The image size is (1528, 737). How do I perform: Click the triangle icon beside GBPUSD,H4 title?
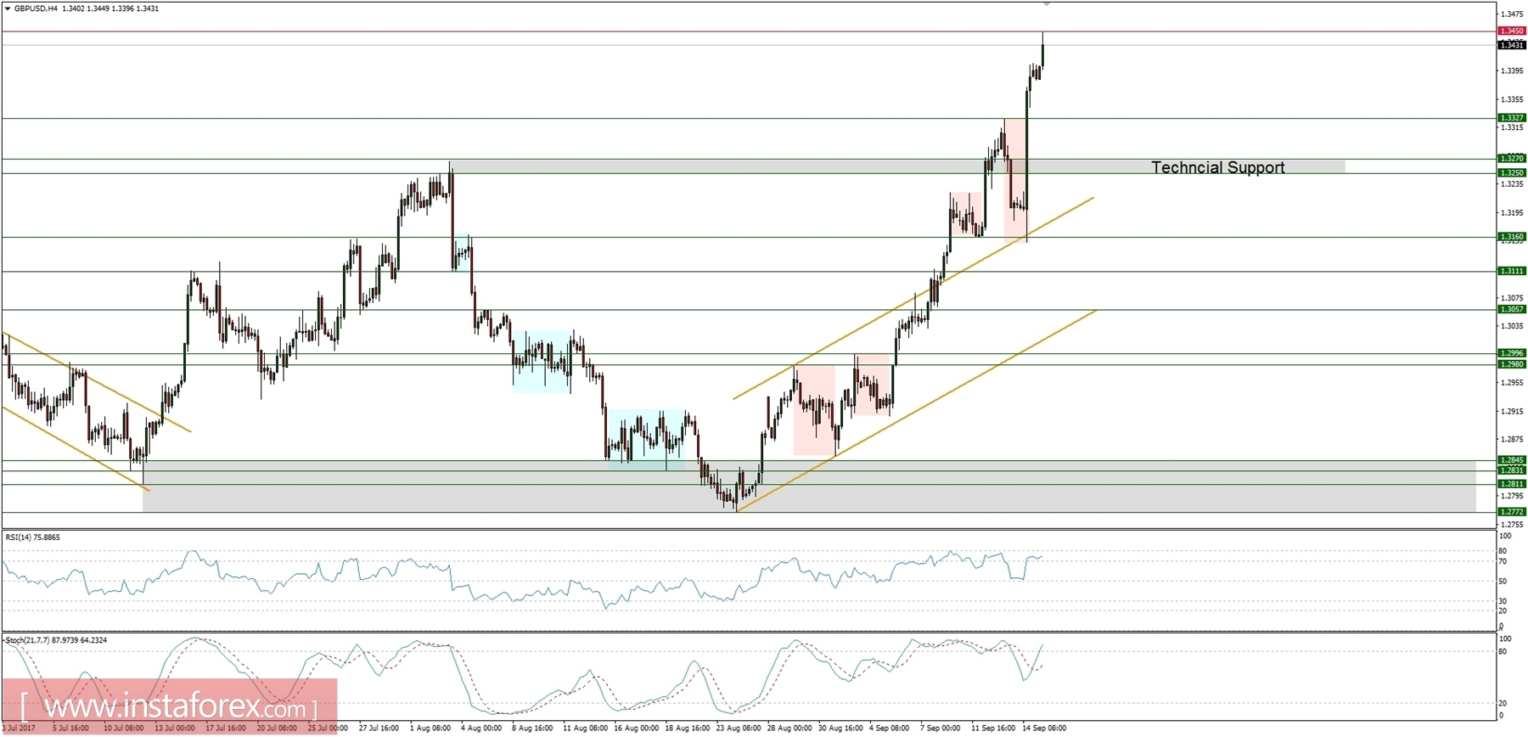[8, 8]
